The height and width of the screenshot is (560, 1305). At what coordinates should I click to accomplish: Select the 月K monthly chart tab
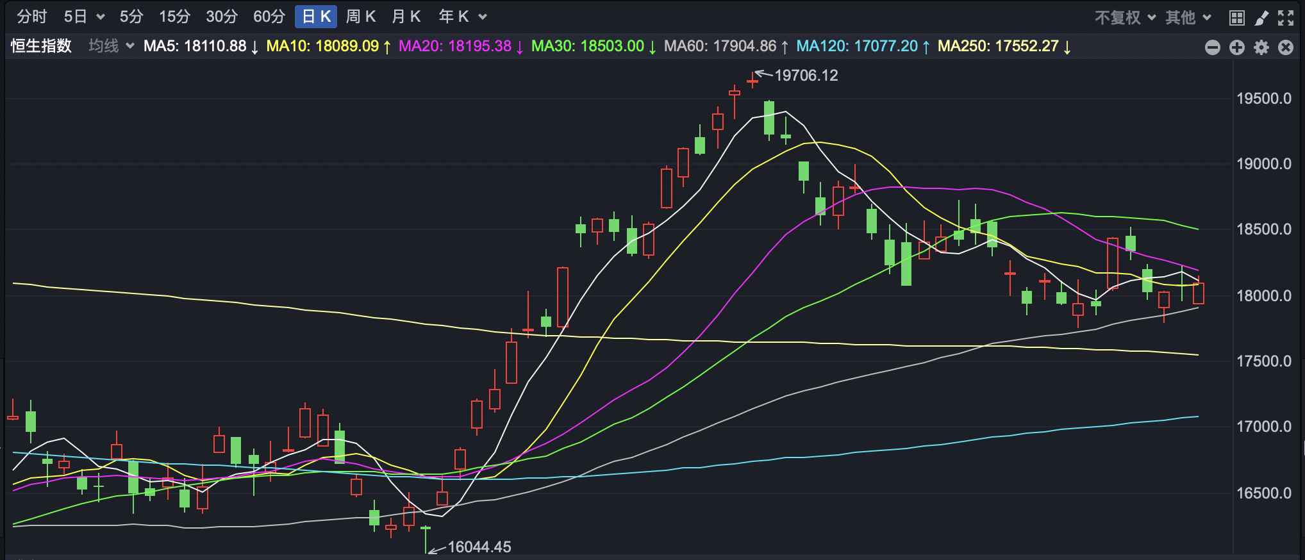[x=406, y=17]
